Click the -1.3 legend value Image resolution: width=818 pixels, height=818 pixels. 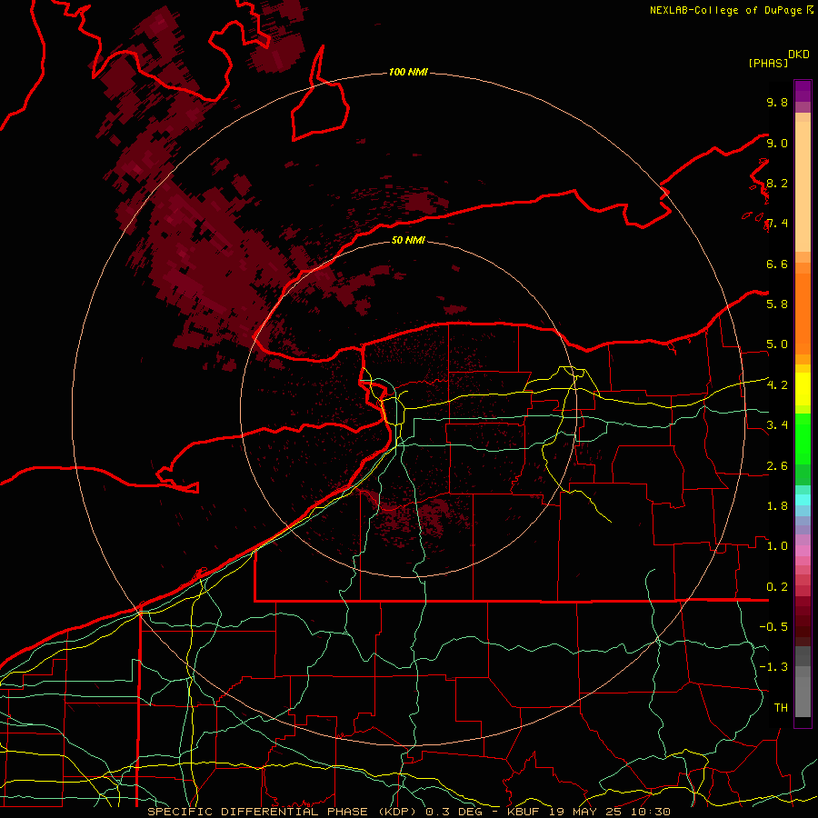pyautogui.click(x=773, y=667)
